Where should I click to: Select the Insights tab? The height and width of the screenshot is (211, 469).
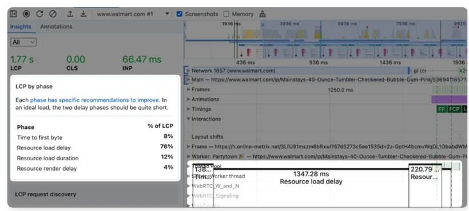(x=21, y=27)
